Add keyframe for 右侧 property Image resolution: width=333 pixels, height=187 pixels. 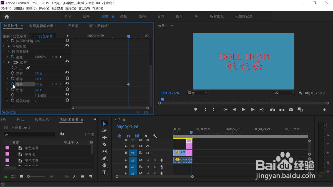coord(56,84)
